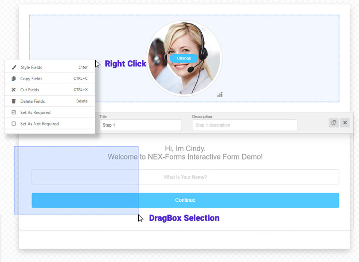This screenshot has width=359, height=262.
Task: Click into the Title field containing Step 1
Action: [140, 125]
